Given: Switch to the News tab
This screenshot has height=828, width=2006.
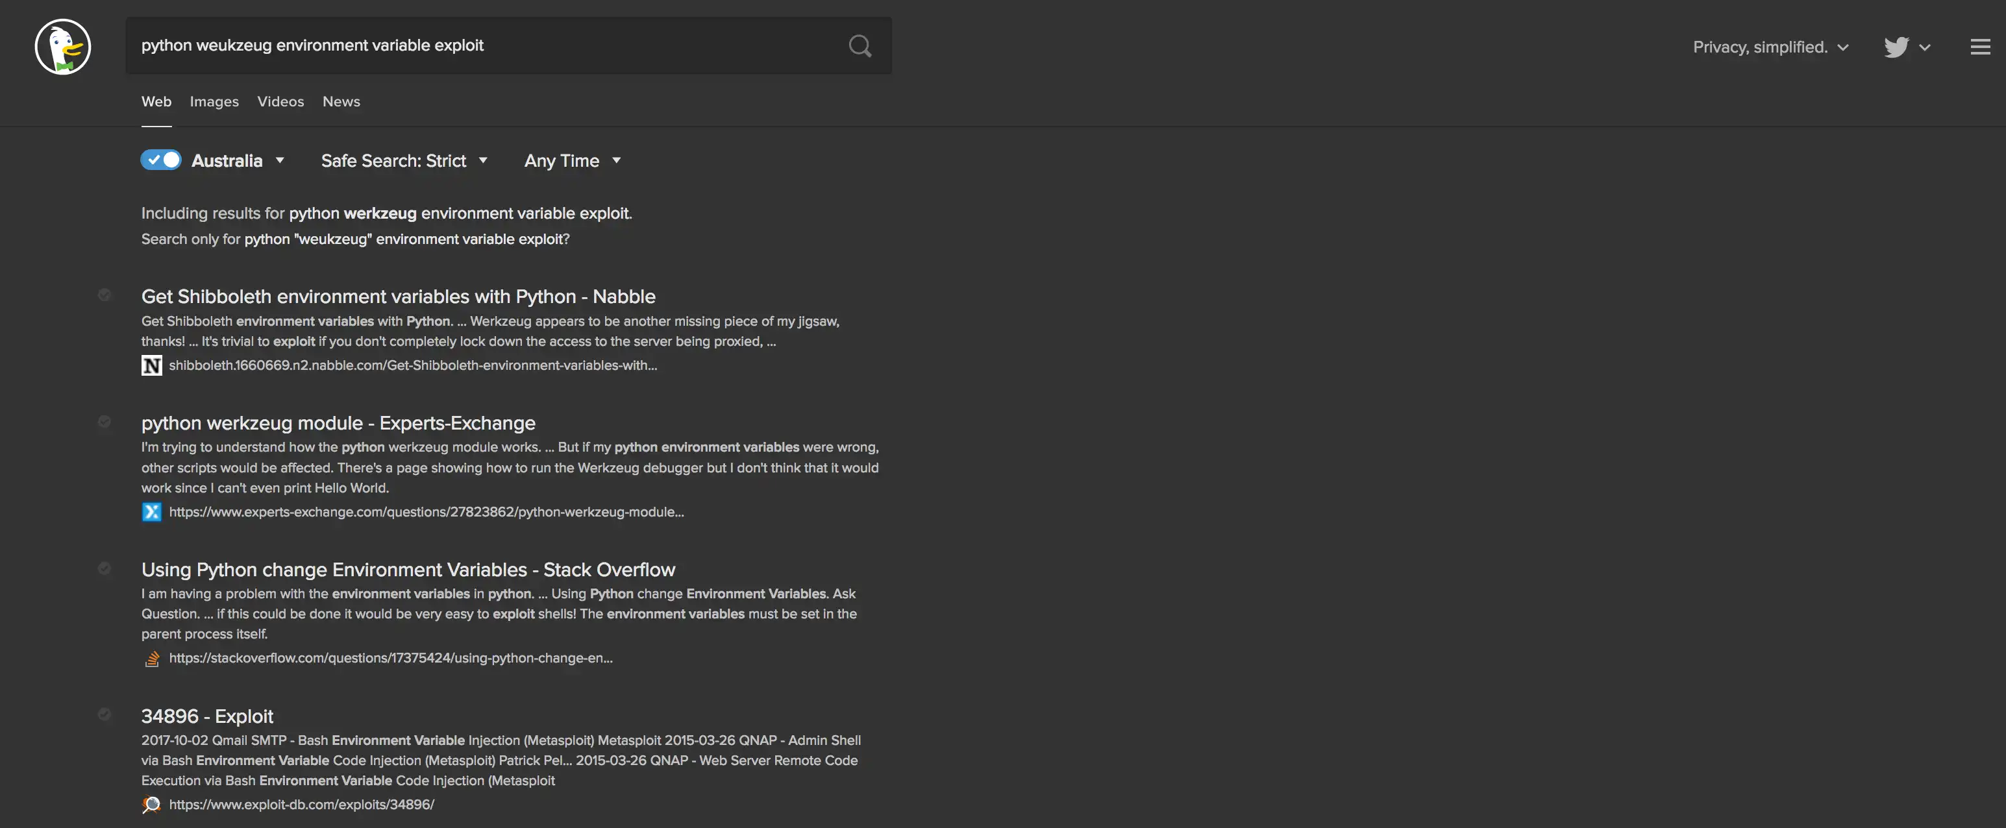Looking at the screenshot, I should pyautogui.click(x=341, y=102).
